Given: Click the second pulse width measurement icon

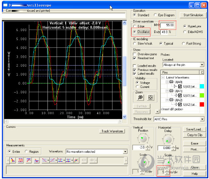Looking at the screenshot, I should tap(68, 160).
